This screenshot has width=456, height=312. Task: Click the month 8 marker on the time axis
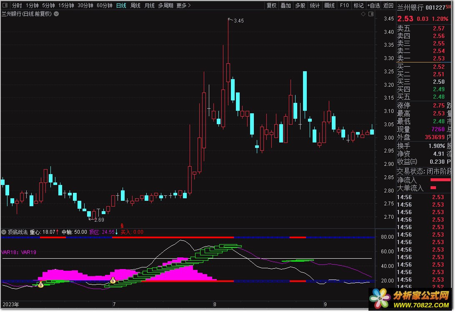pyautogui.click(x=215, y=305)
